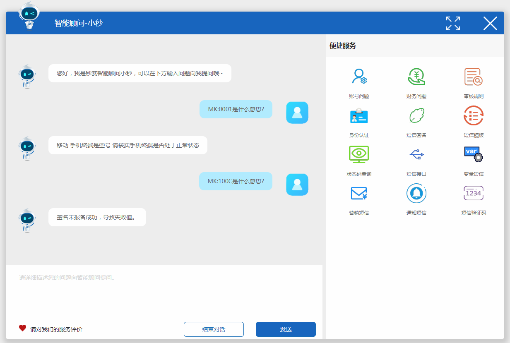Click the 账号问题 label
The width and height of the screenshot is (510, 343).
pyautogui.click(x=359, y=96)
